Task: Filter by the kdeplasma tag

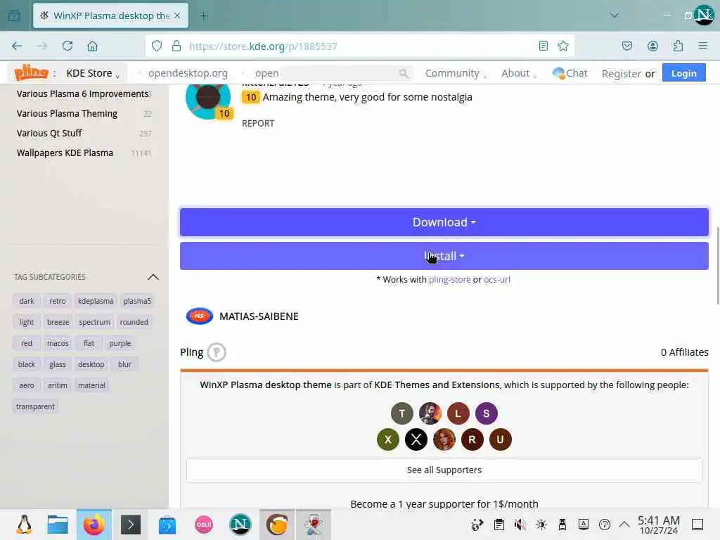Action: coord(96,301)
